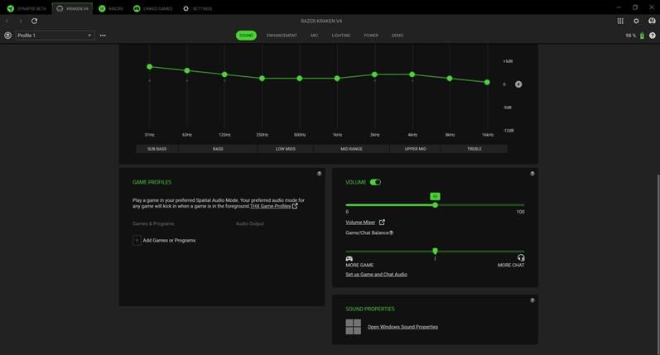Switch to the Demo sub-tab

pyautogui.click(x=397, y=36)
